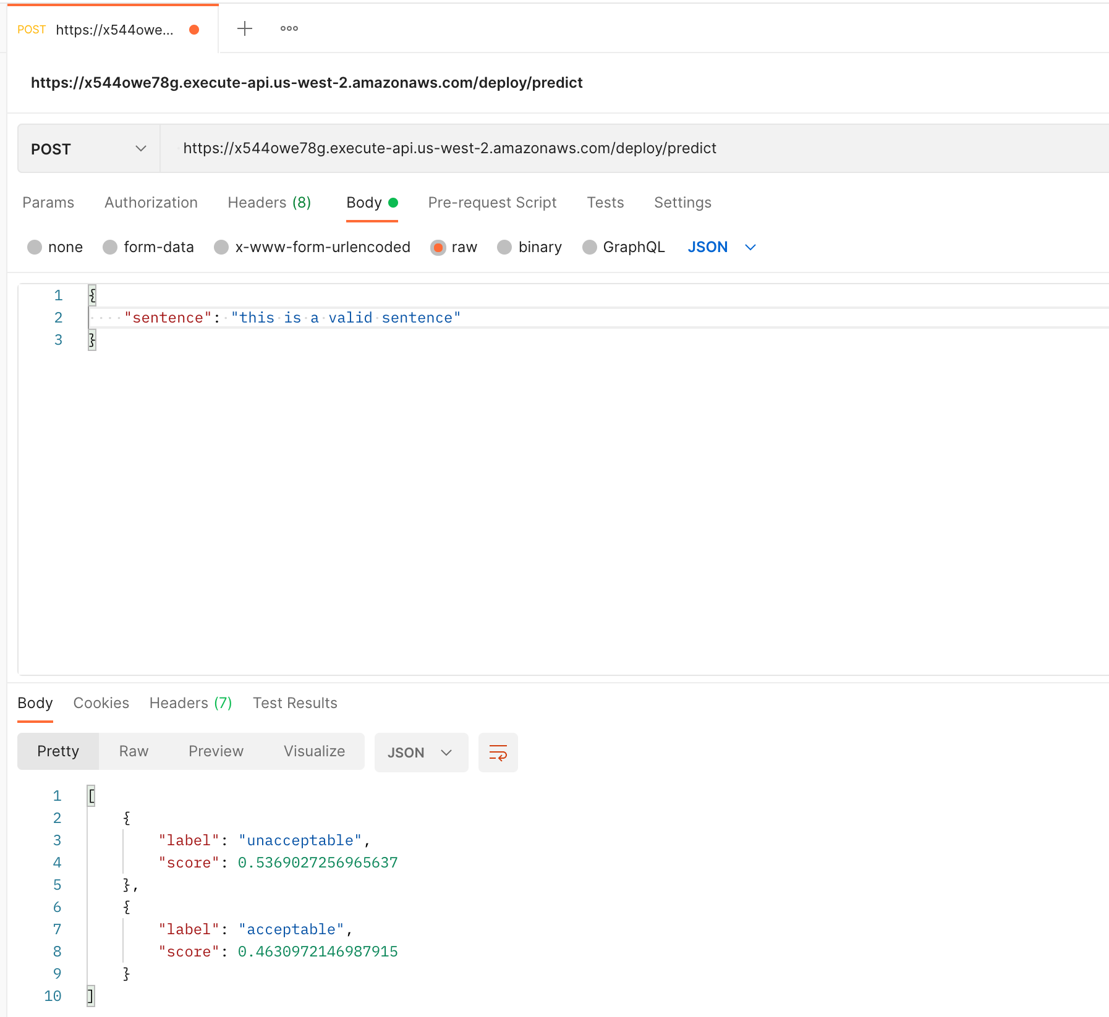Screen dimensions: 1109x1017
Task: Select the none body option
Action: point(35,247)
